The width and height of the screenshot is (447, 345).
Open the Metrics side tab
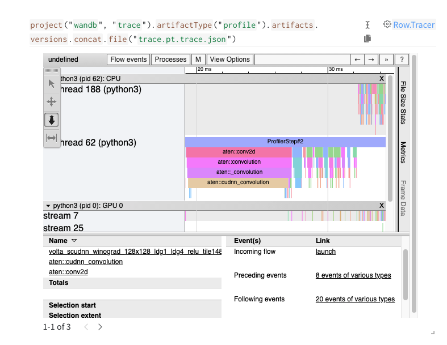click(x=403, y=152)
